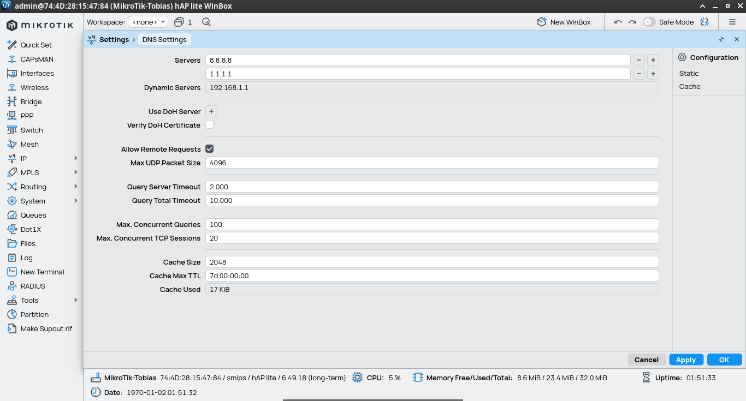Open a New WinBox window
The height and width of the screenshot is (401, 746).
(564, 22)
